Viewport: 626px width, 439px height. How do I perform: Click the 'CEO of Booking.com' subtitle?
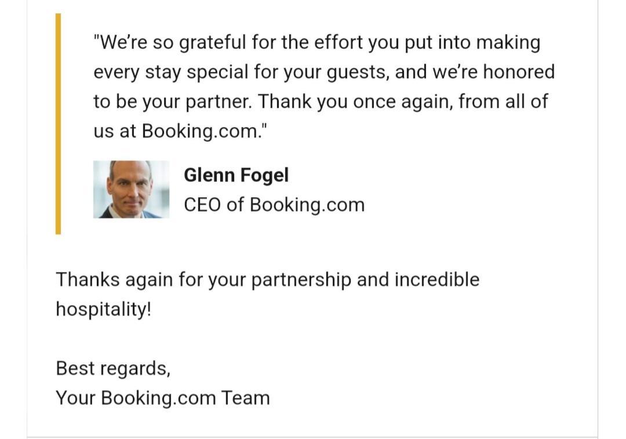click(x=274, y=205)
